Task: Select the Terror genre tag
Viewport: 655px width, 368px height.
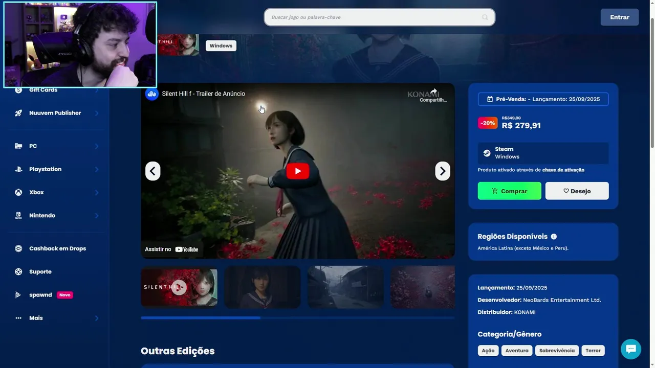Action: tap(593, 351)
